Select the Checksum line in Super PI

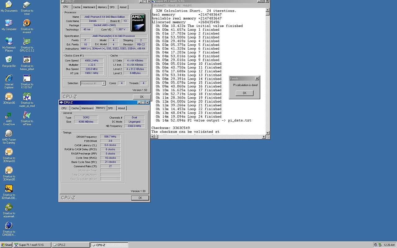[170, 128]
